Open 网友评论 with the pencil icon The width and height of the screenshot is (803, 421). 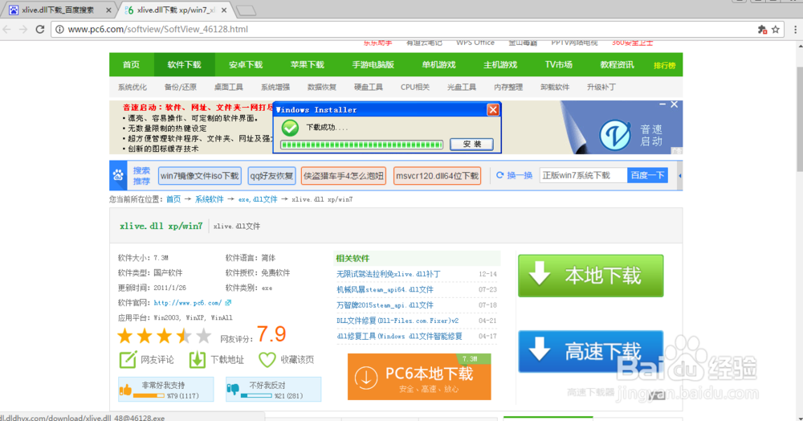(x=146, y=360)
